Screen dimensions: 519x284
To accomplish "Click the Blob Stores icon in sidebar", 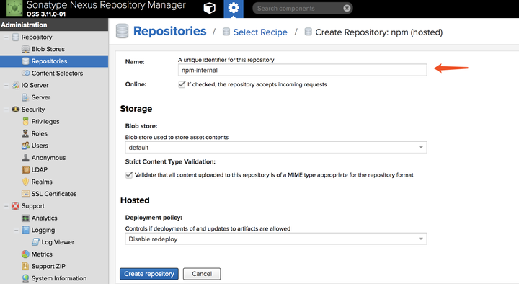I will coord(25,49).
